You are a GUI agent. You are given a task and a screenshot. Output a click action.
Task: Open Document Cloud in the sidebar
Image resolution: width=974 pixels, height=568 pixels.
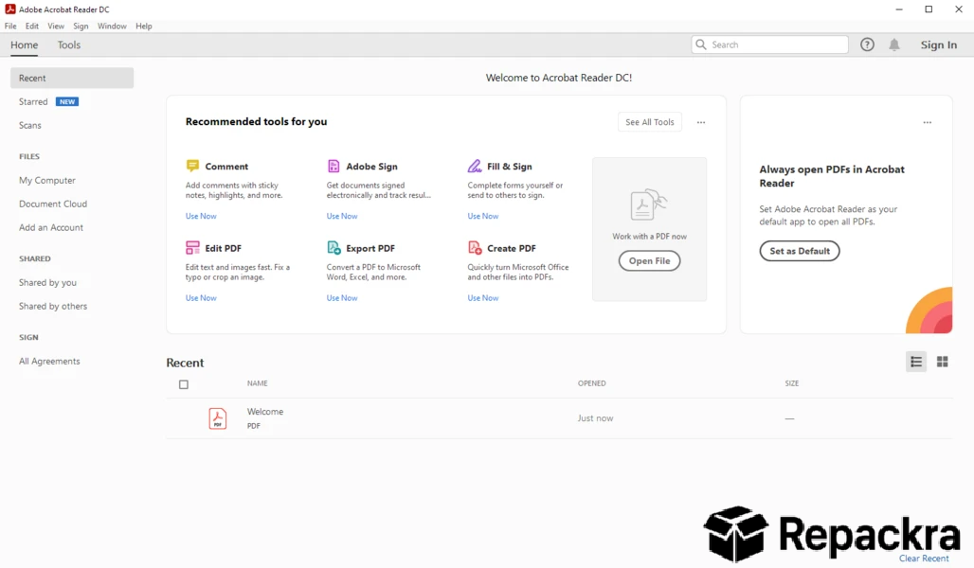pos(53,204)
